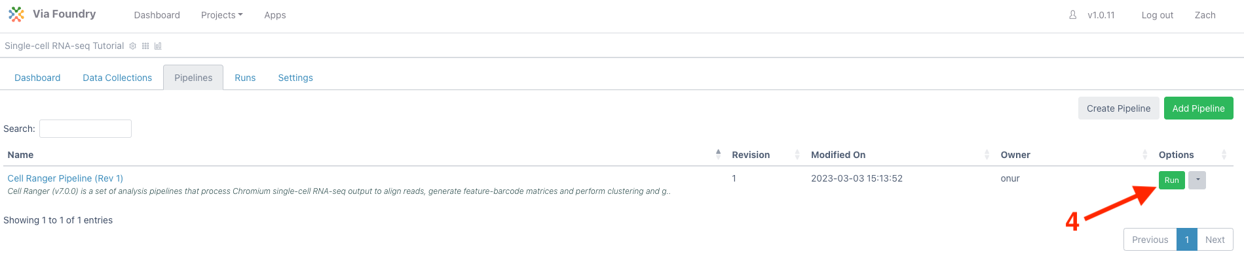Click the Create Pipeline button
Viewport: 1244px width, 256px height.
pos(1118,108)
